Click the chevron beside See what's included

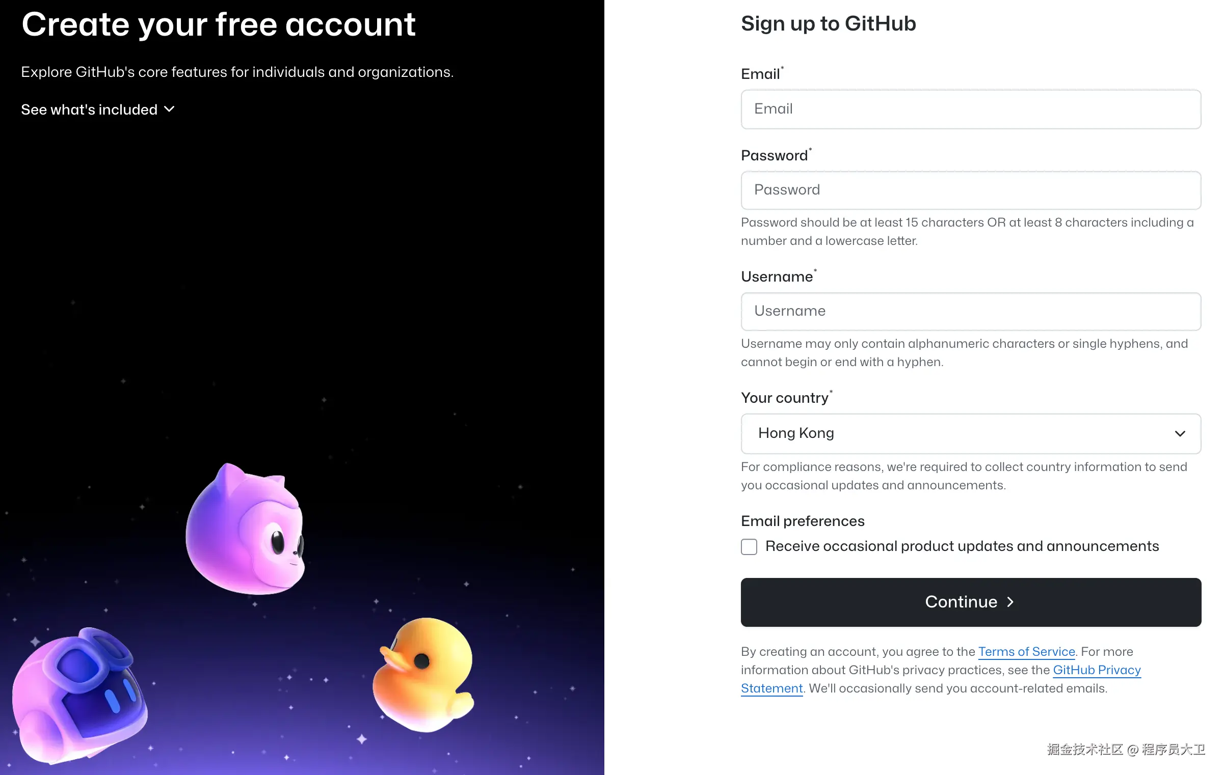[170, 109]
